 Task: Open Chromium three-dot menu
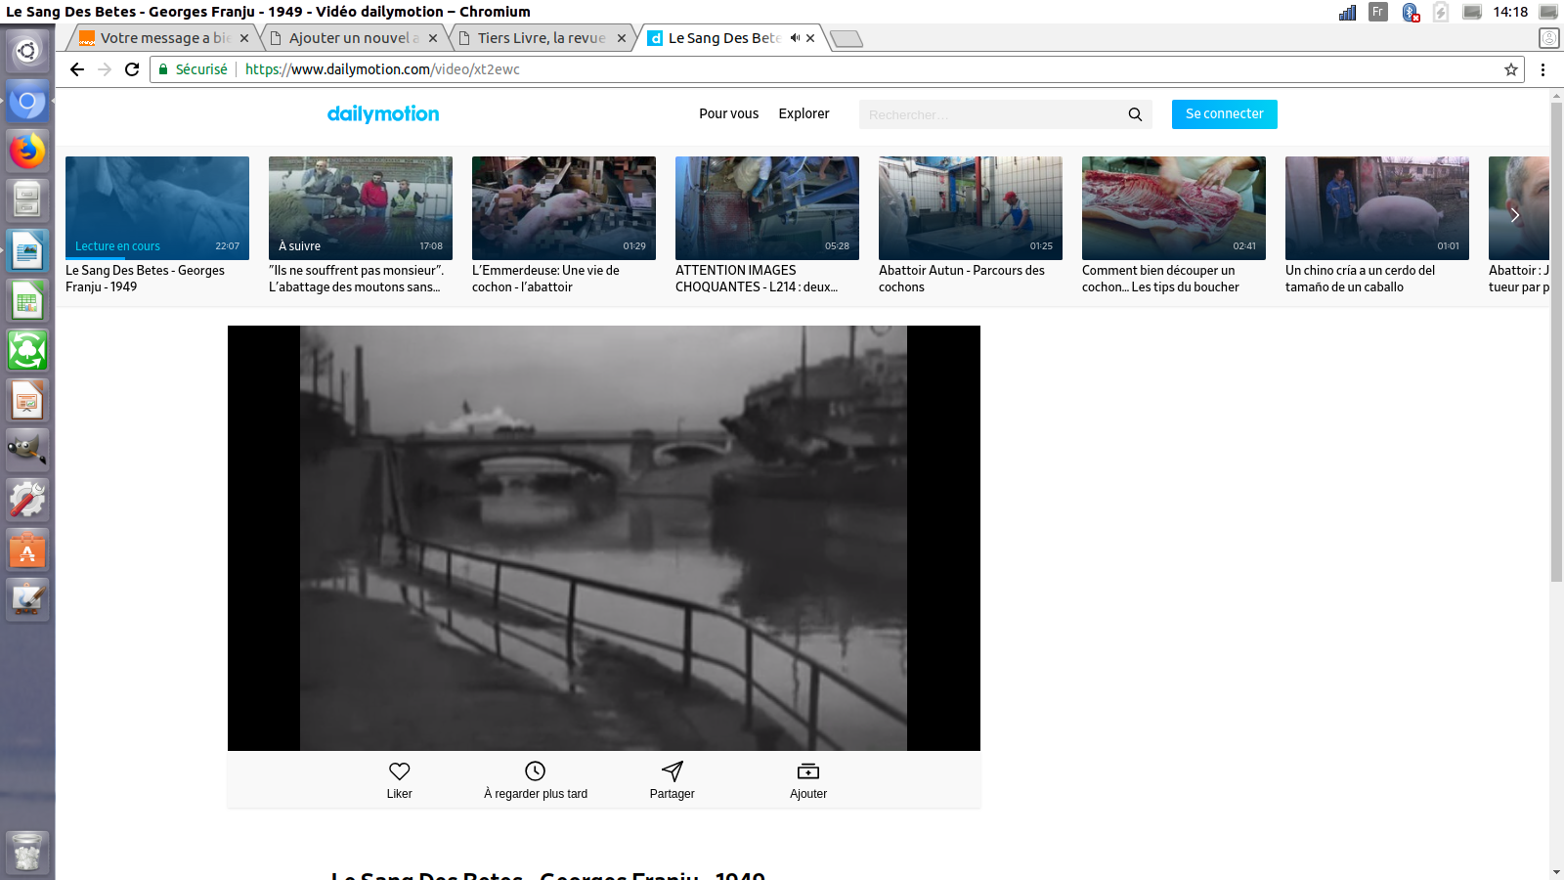pyautogui.click(x=1542, y=69)
